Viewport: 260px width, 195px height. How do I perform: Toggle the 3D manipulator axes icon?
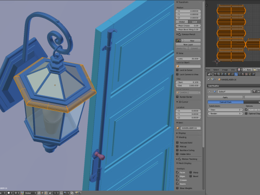pos(22,193)
